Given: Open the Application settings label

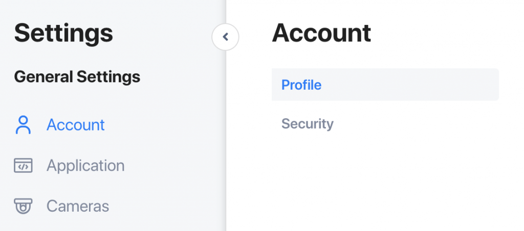Looking at the screenshot, I should point(85,165).
